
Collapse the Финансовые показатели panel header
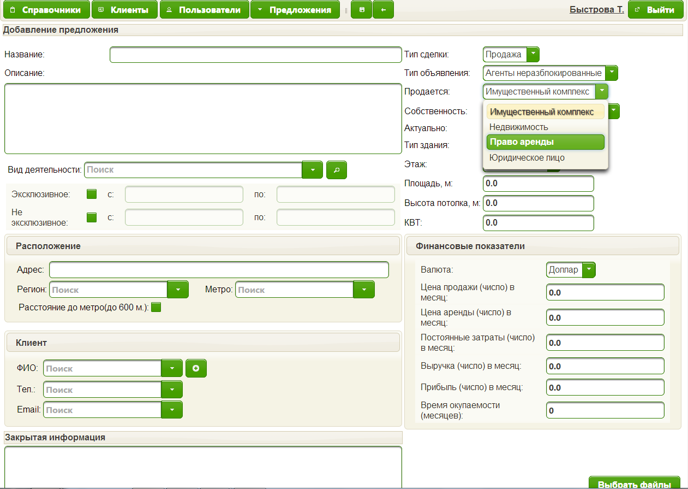[543, 246]
